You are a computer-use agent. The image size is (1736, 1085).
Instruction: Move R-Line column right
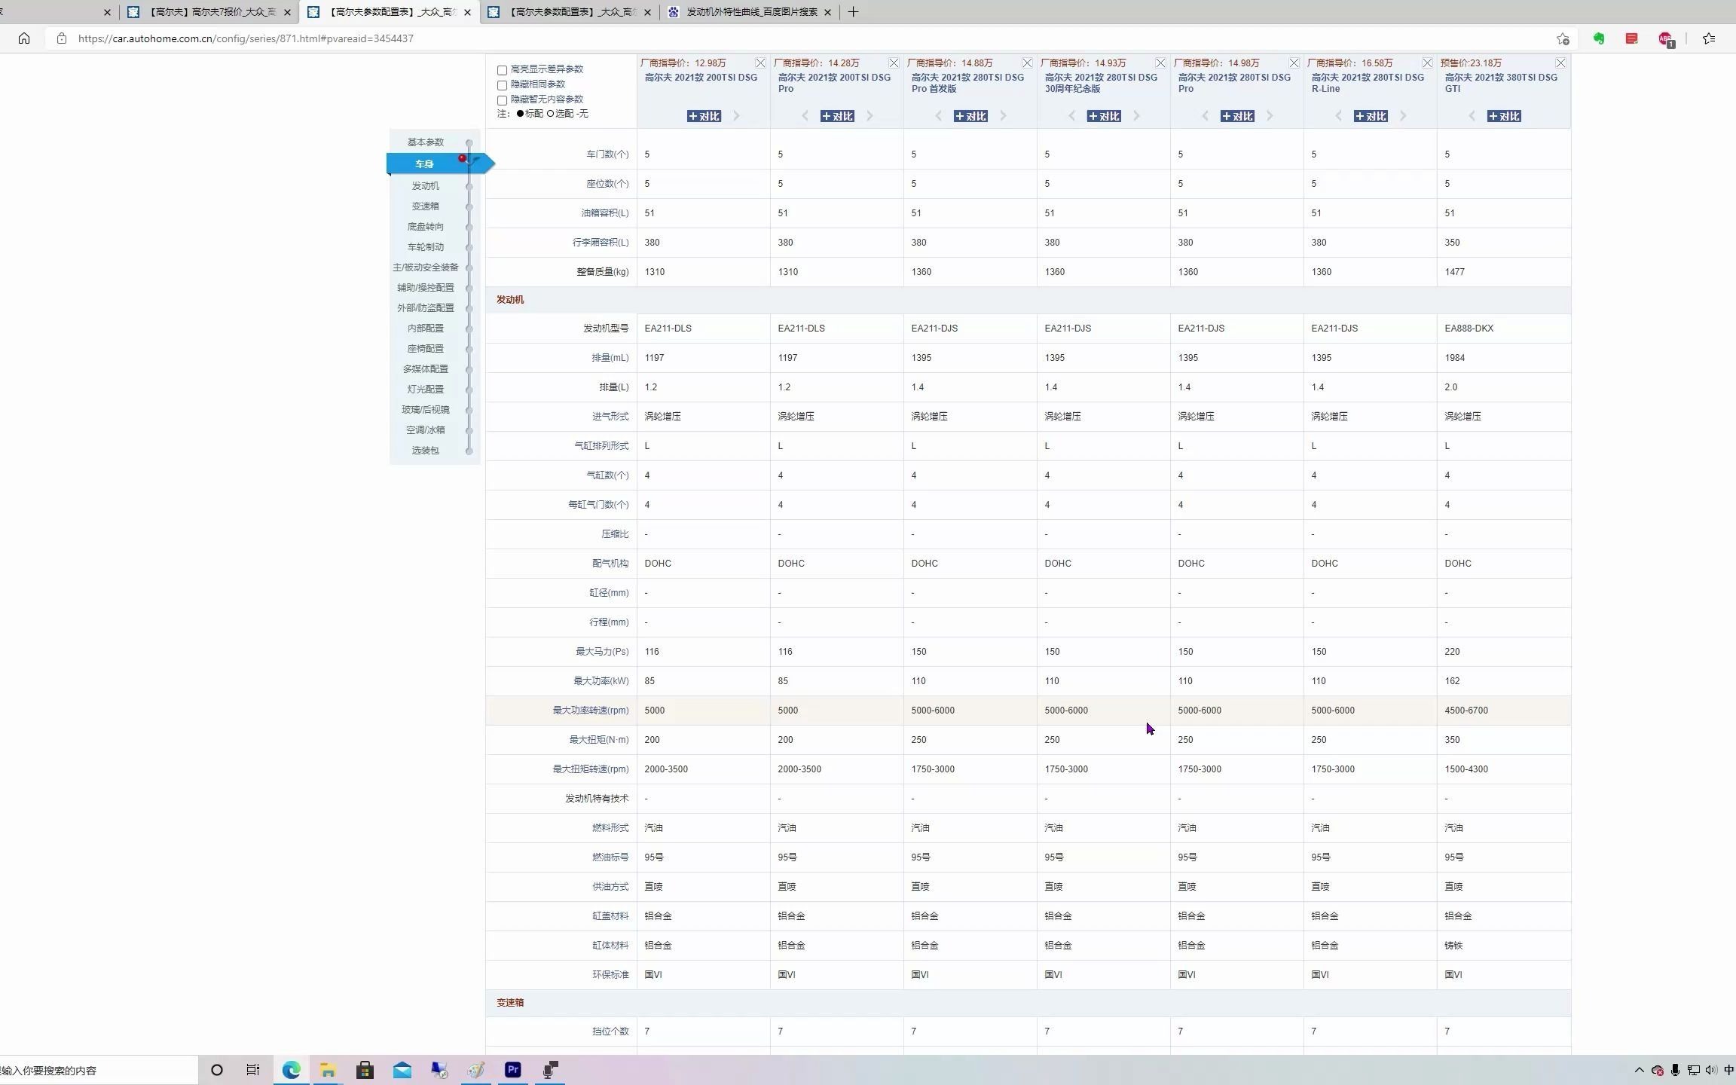coord(1403,116)
